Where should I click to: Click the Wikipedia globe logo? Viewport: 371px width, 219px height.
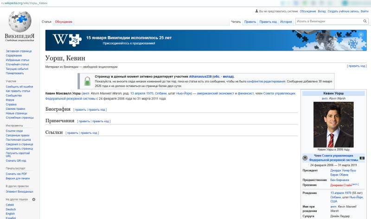tap(19, 21)
